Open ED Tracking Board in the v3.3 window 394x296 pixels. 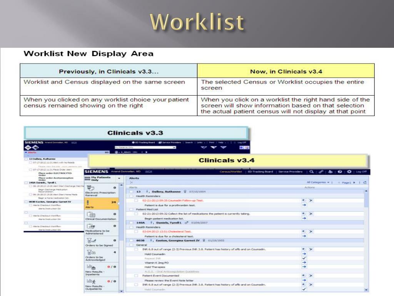click(x=144, y=143)
